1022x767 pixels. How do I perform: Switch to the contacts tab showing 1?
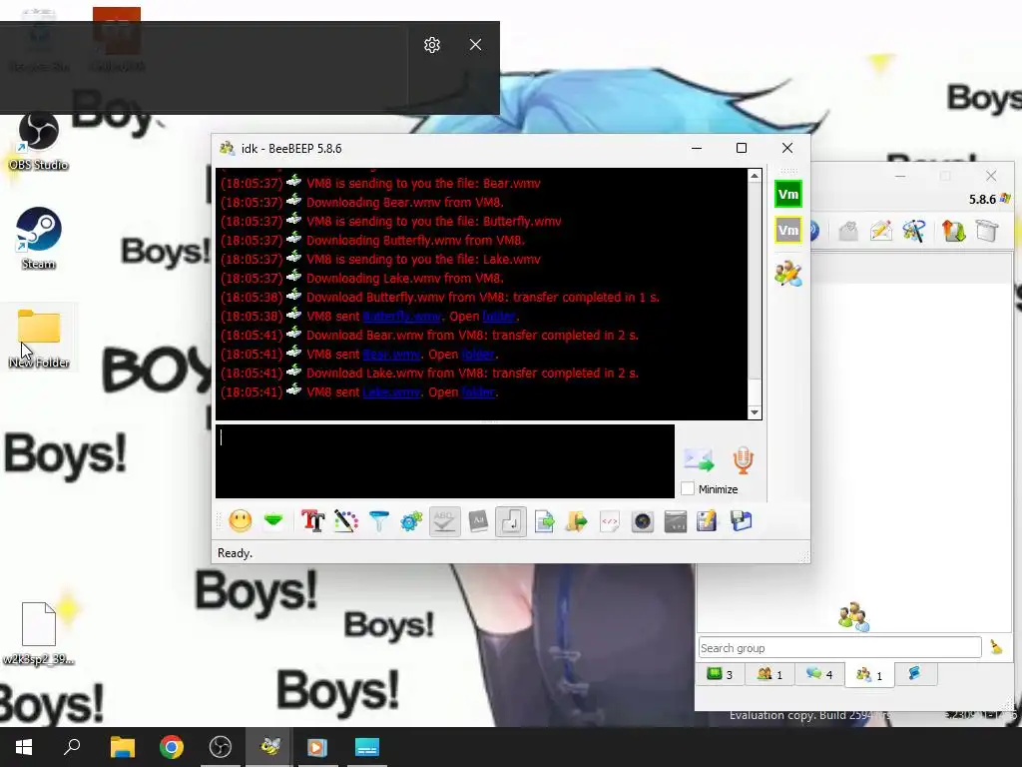click(x=769, y=674)
